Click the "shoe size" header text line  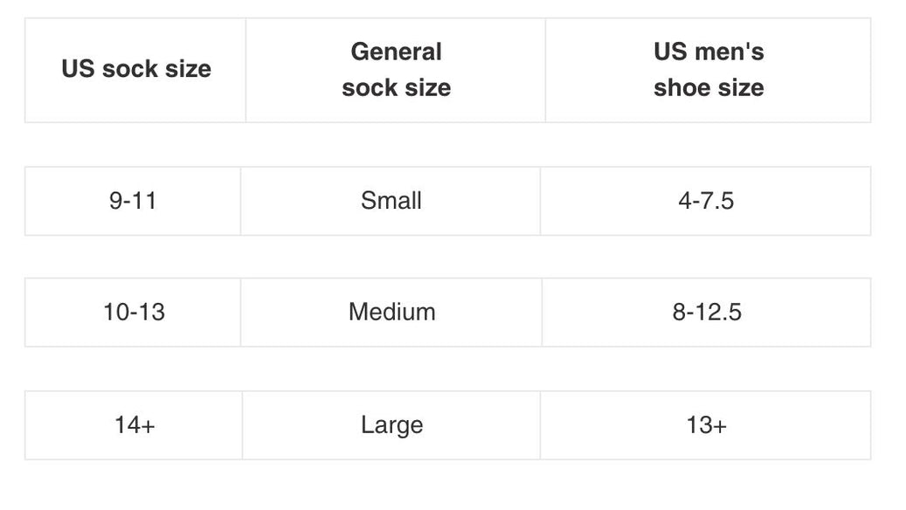[709, 87]
